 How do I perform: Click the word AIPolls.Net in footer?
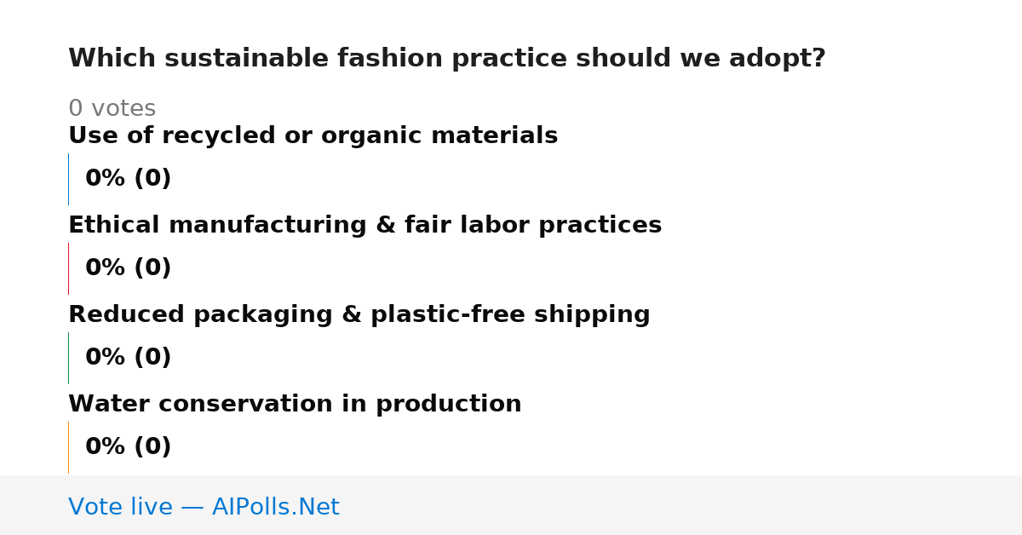coord(275,508)
